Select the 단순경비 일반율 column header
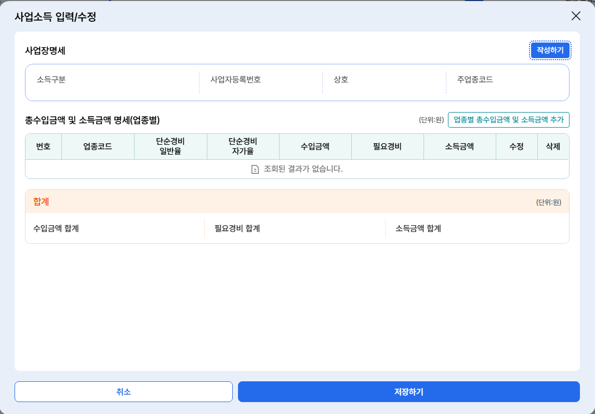Image resolution: width=595 pixels, height=414 pixels. [170, 146]
